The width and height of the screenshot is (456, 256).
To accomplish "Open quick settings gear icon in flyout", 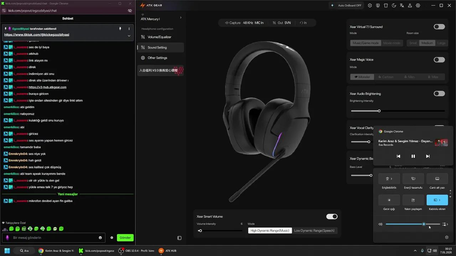I will pyautogui.click(x=447, y=238).
